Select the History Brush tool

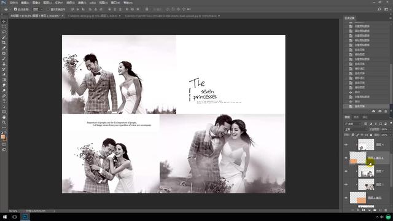pos(4,69)
